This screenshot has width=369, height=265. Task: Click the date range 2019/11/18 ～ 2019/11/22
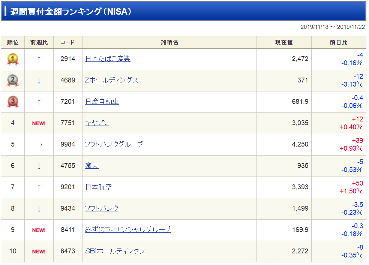tap(333, 27)
